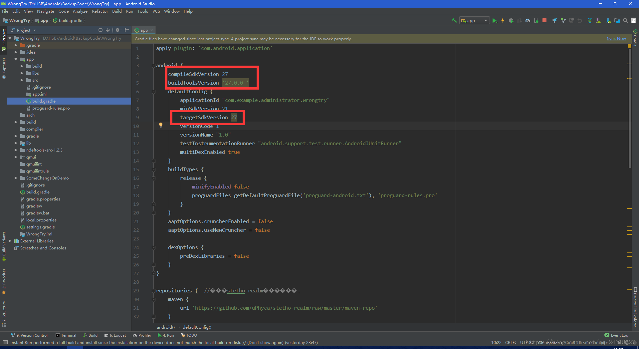Open the AVD Manager icon
The image size is (639, 349).
point(598,20)
